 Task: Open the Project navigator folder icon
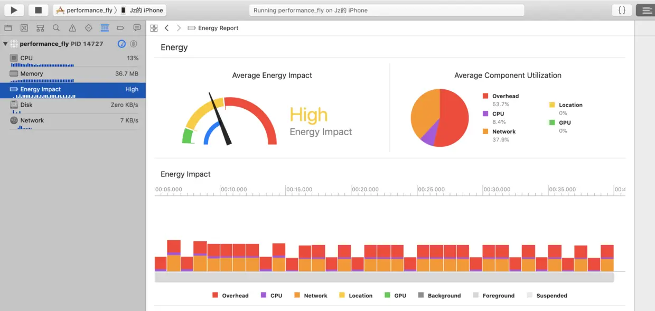pos(8,28)
